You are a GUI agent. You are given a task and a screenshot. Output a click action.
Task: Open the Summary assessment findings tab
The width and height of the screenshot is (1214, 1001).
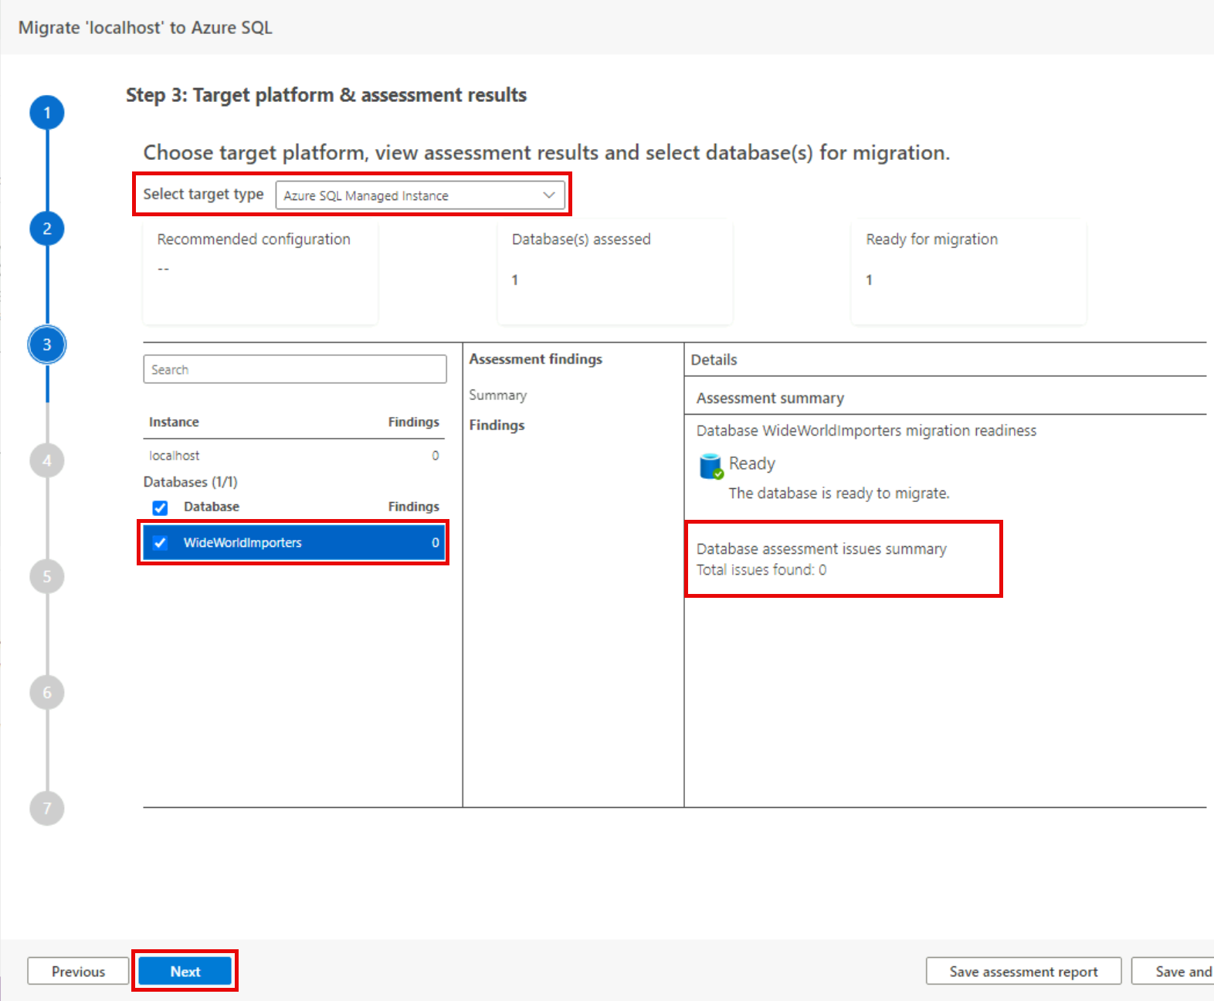[497, 395]
